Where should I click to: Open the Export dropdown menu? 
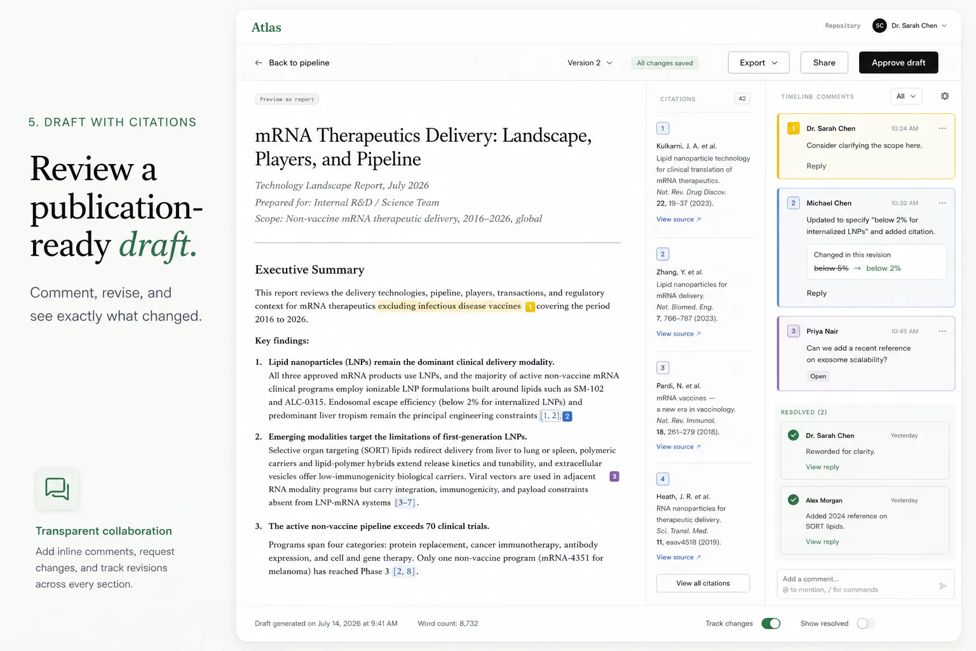point(759,62)
